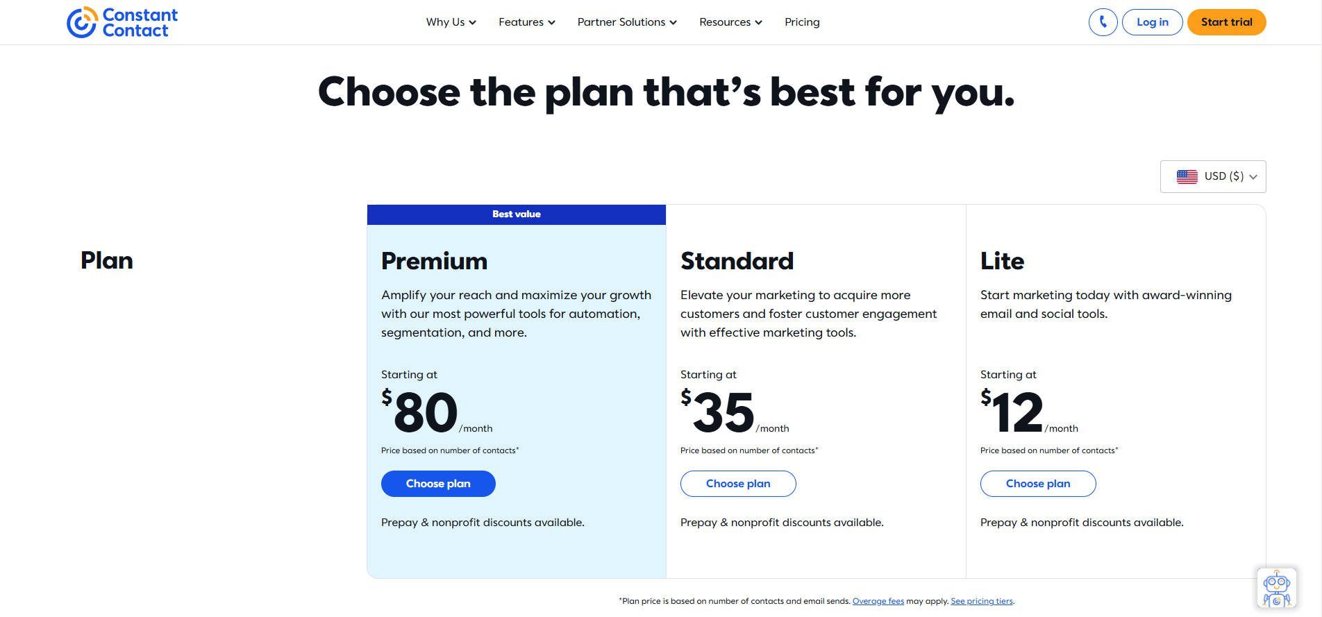Follow the See pricing tiers link
1322x617 pixels.
pyautogui.click(x=981, y=601)
